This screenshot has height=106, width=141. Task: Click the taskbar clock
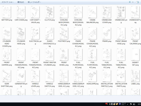139,104
